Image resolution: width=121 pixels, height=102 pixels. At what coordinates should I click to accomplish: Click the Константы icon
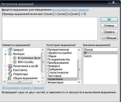10,70
